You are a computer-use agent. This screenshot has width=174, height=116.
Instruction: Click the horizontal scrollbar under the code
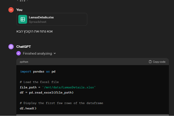point(92,115)
